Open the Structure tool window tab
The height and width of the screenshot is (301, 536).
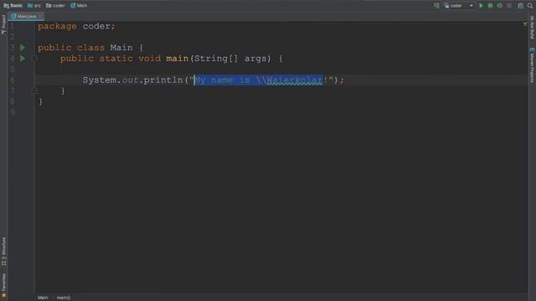[3, 252]
